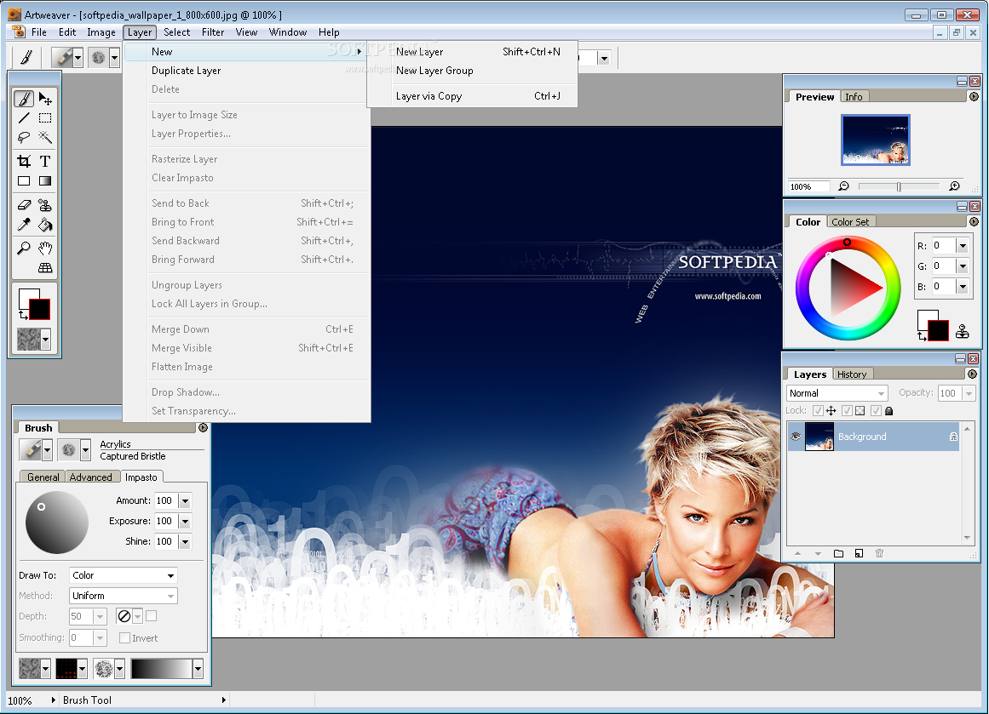Image resolution: width=989 pixels, height=714 pixels.
Task: Select the Gradient tool
Action: 45,181
